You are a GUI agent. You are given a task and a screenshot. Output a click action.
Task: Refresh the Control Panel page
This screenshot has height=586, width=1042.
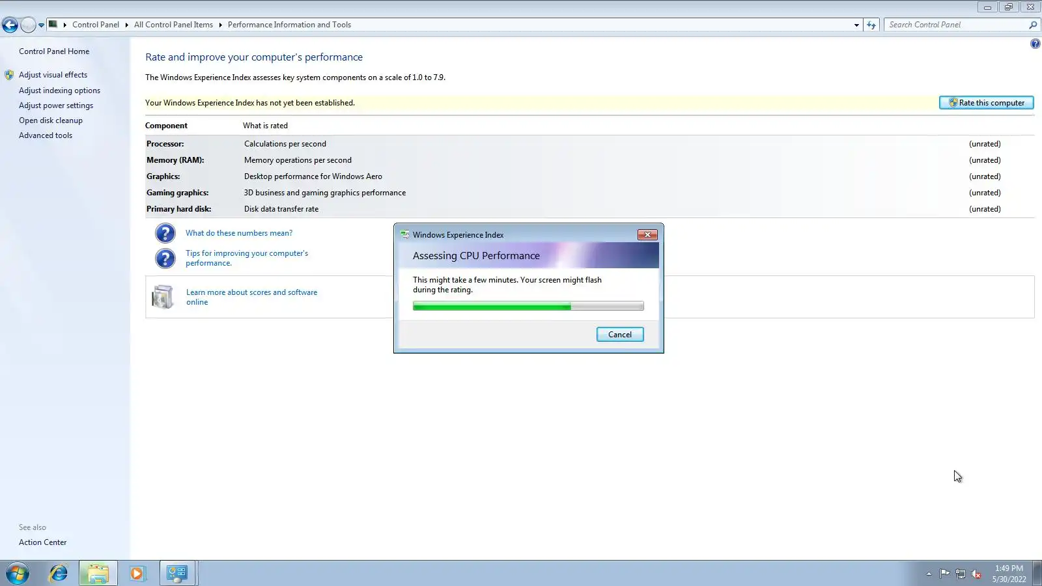pos(871,25)
